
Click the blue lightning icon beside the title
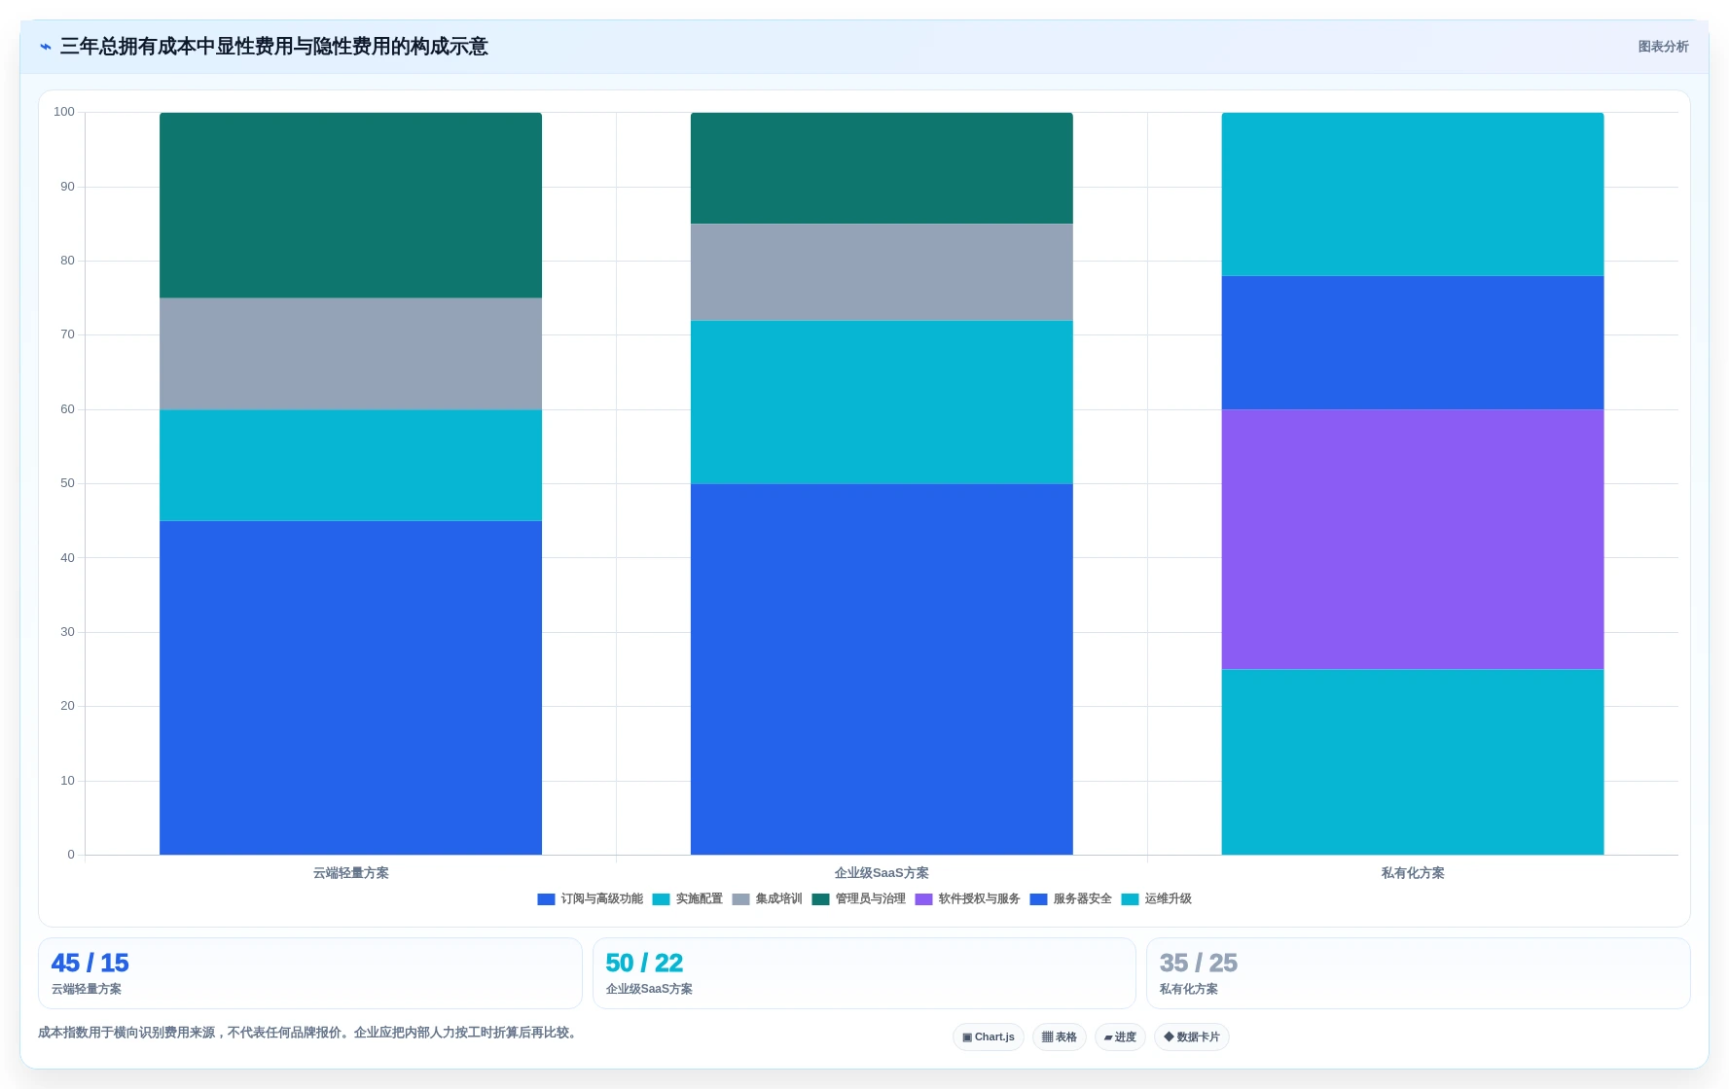45,47
